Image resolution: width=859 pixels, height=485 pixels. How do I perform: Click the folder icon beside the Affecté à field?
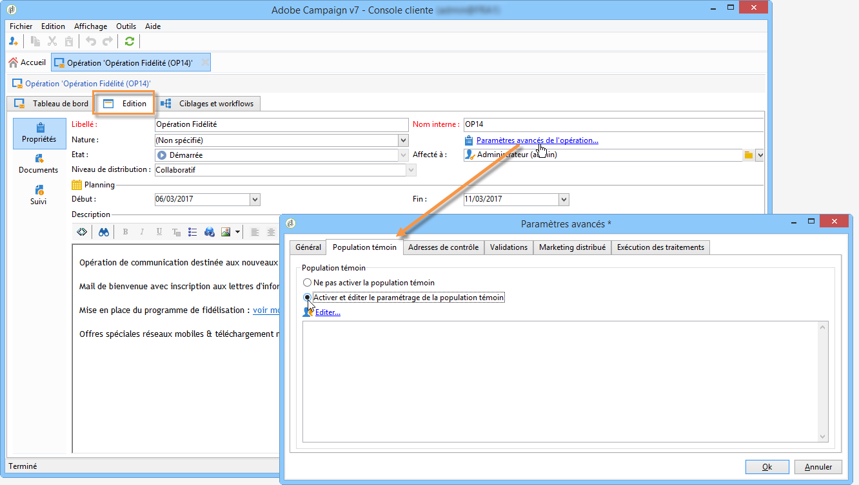point(749,155)
